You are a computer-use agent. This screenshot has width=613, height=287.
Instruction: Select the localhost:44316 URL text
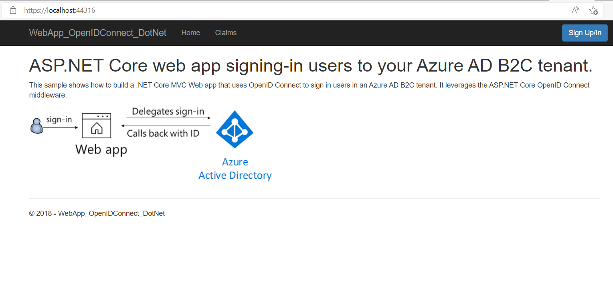[60, 10]
